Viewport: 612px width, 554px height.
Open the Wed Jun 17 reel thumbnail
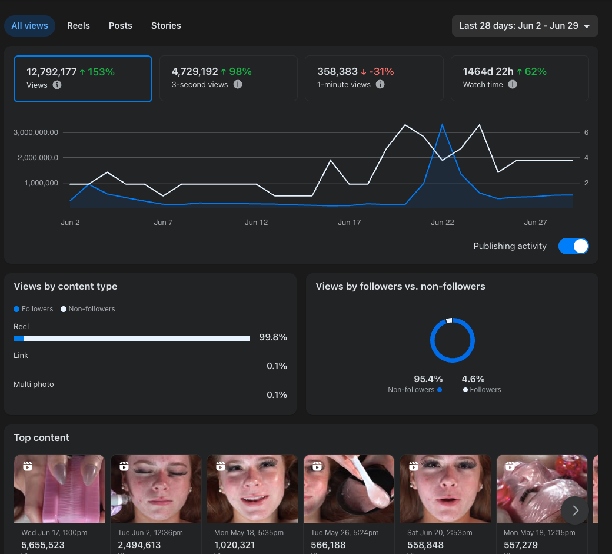59,489
